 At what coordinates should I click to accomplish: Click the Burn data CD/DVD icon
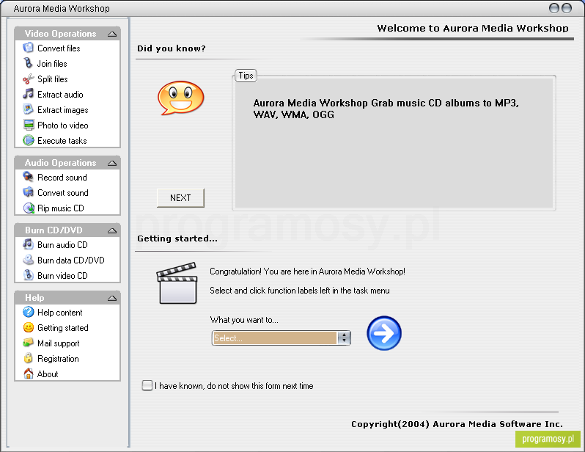29,260
